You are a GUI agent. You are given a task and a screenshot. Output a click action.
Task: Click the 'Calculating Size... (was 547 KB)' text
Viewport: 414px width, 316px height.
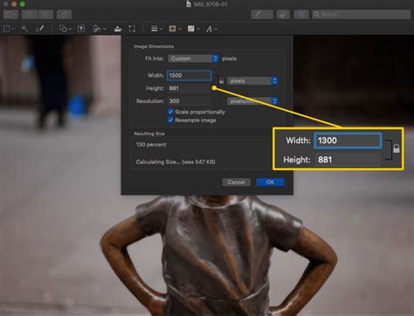click(176, 161)
